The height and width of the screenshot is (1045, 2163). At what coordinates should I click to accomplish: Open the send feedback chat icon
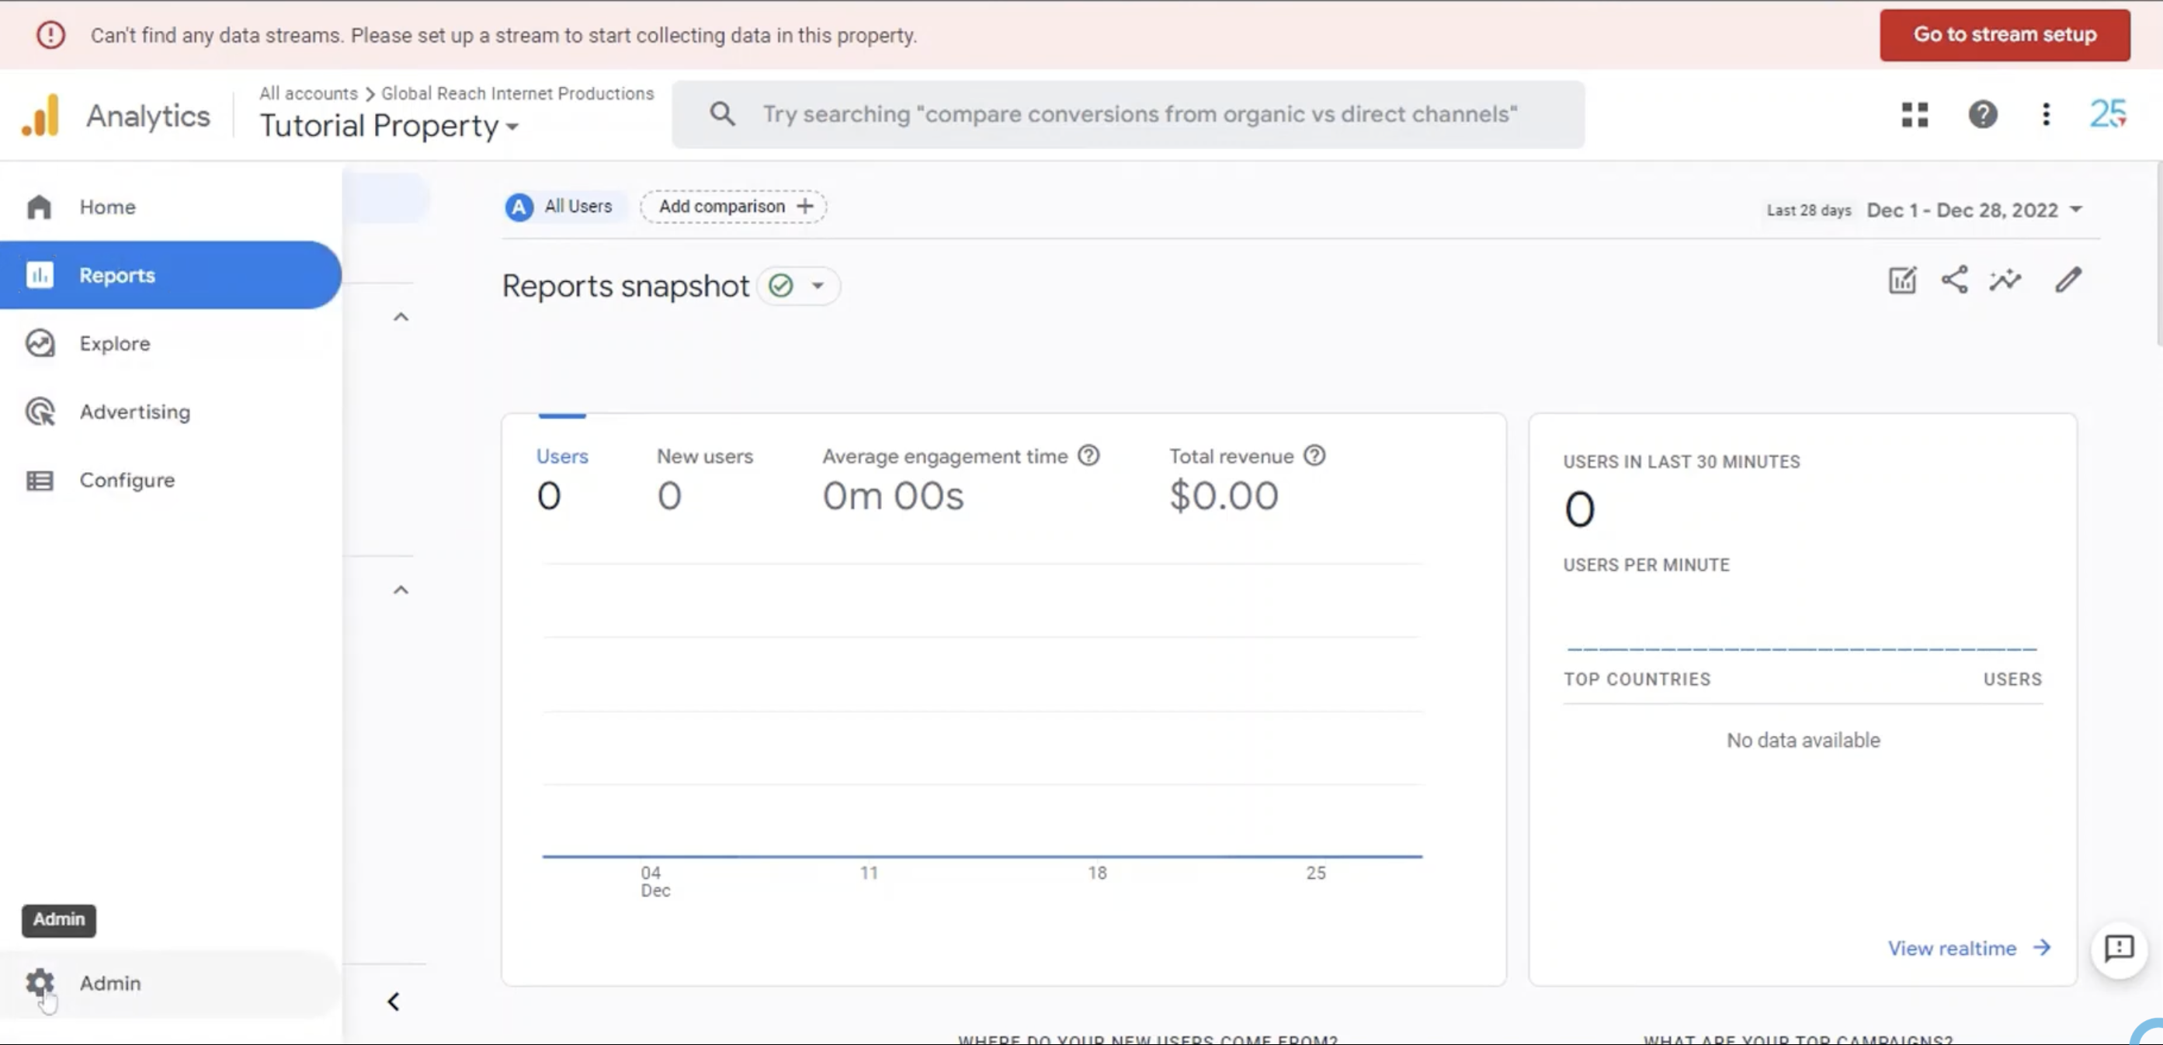(x=2119, y=949)
